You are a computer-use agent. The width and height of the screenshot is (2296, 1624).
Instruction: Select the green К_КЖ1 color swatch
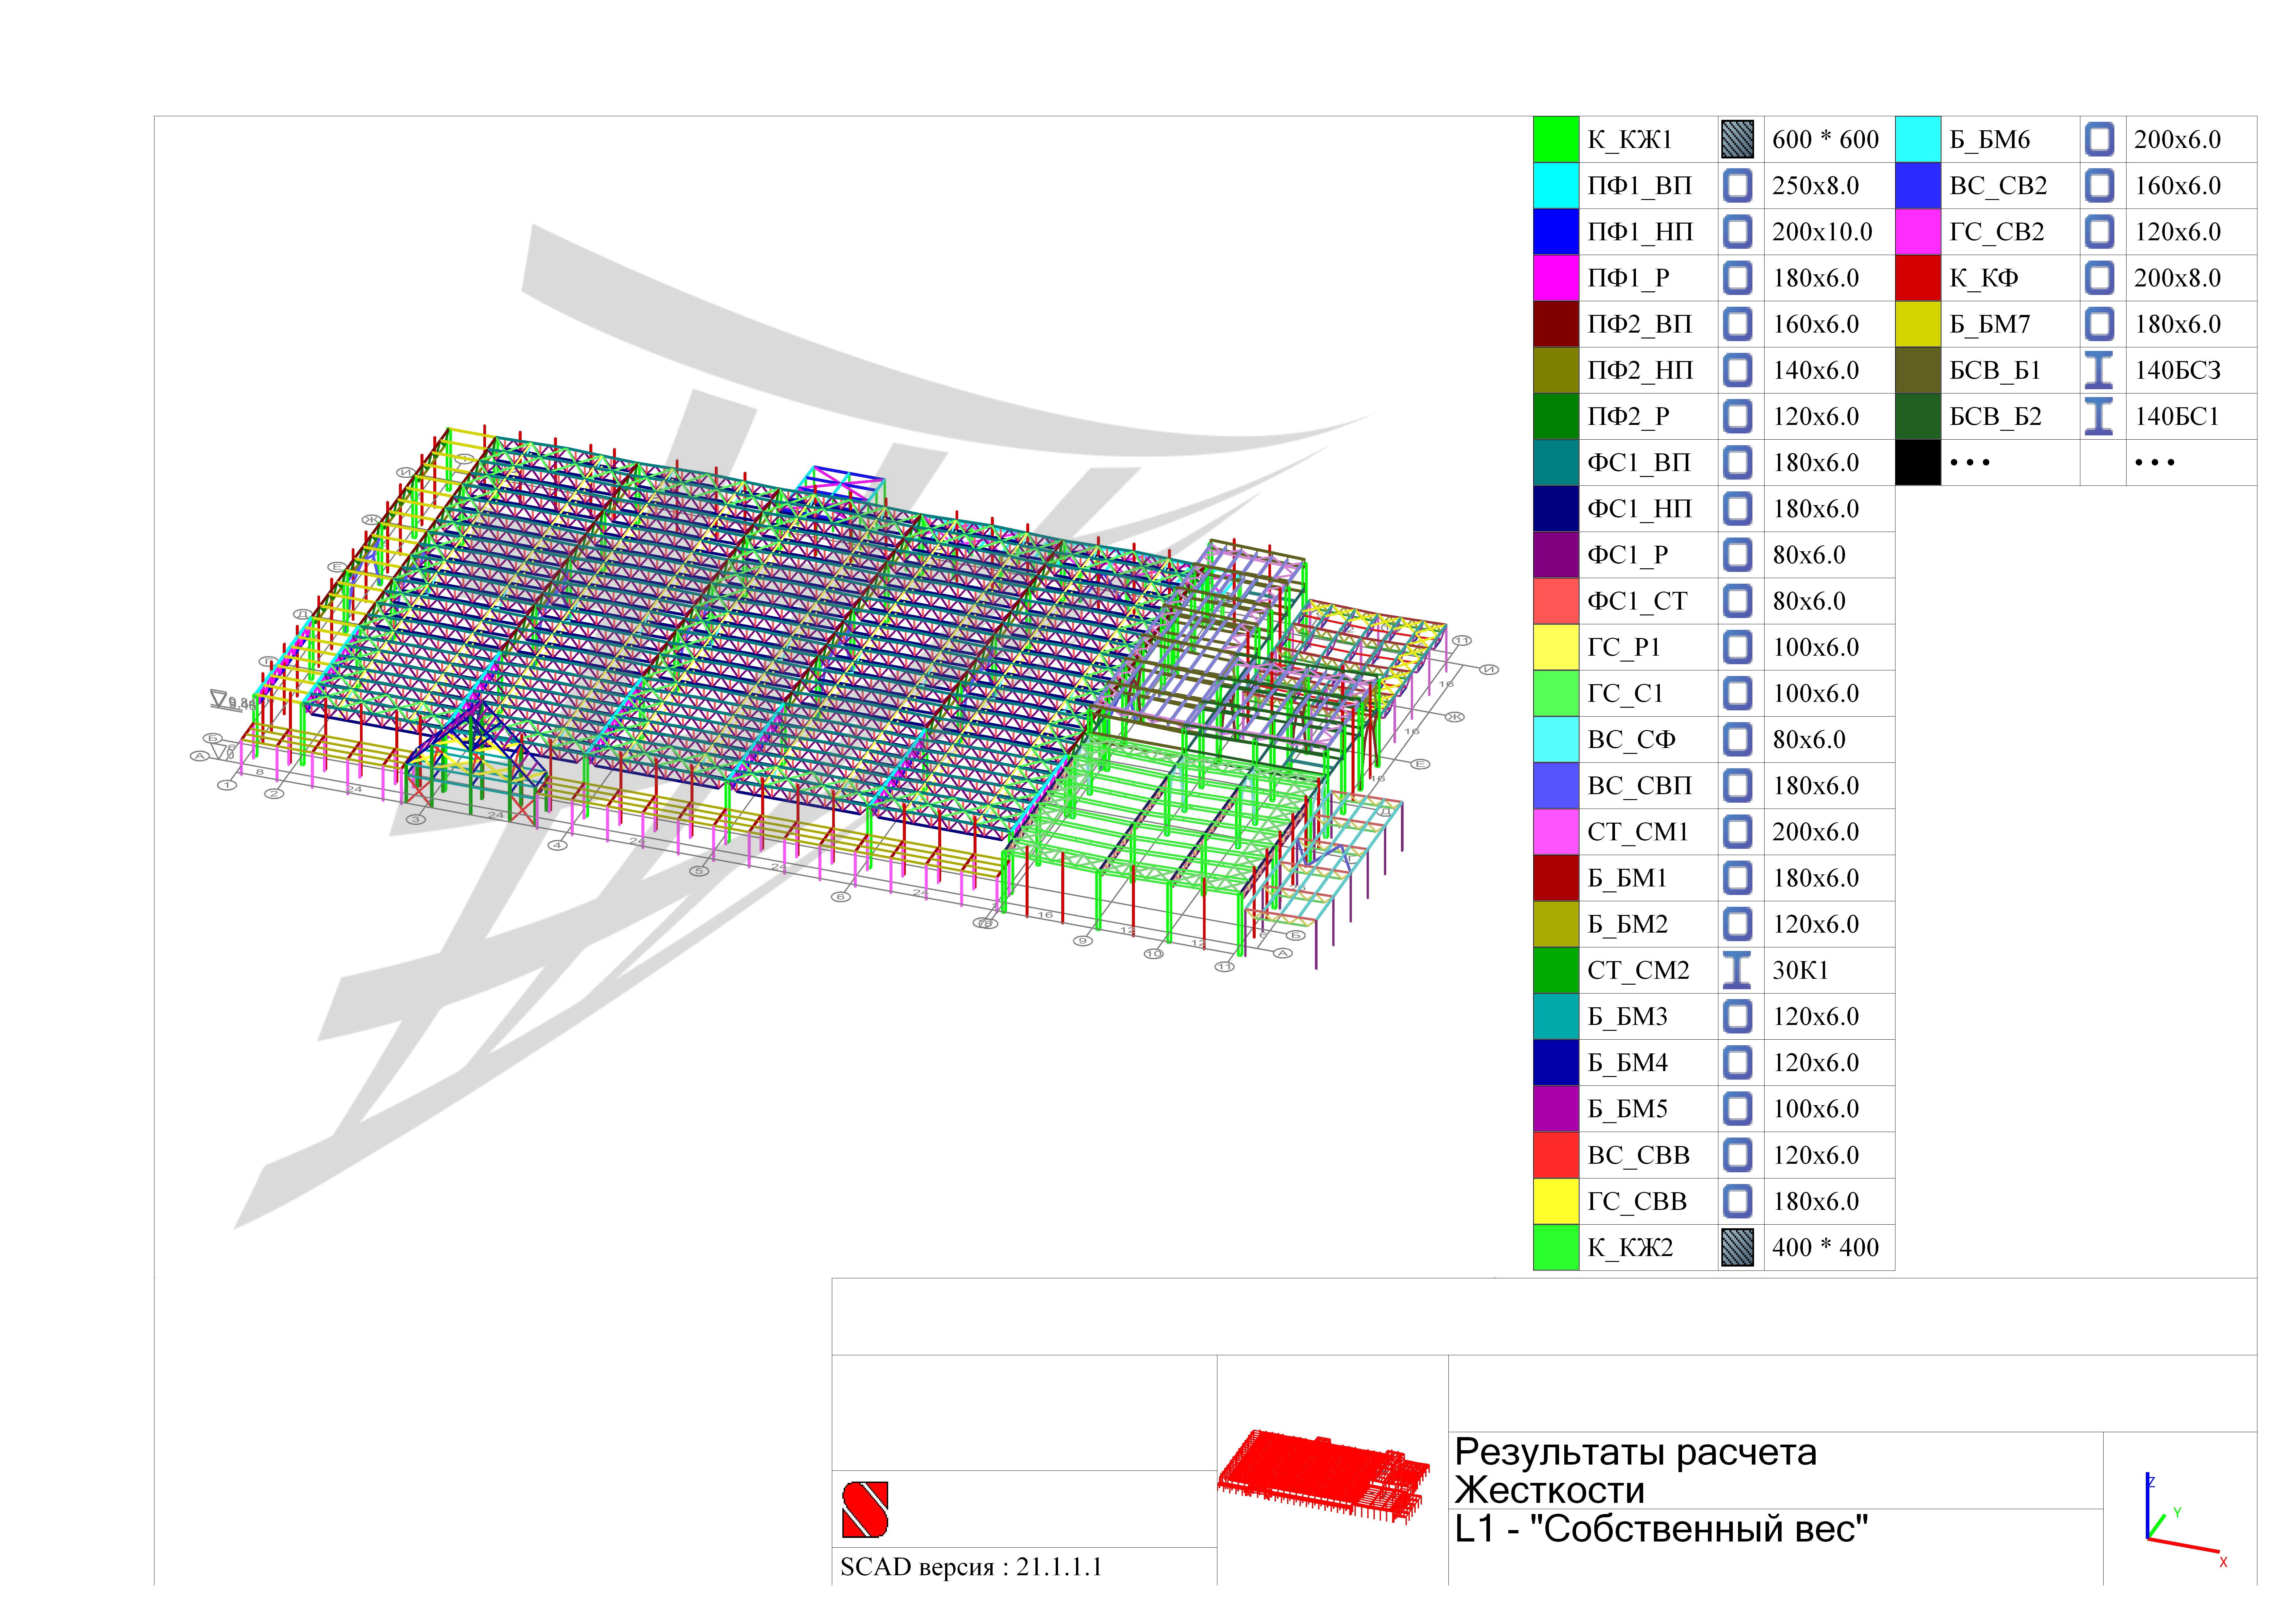(x=1556, y=139)
